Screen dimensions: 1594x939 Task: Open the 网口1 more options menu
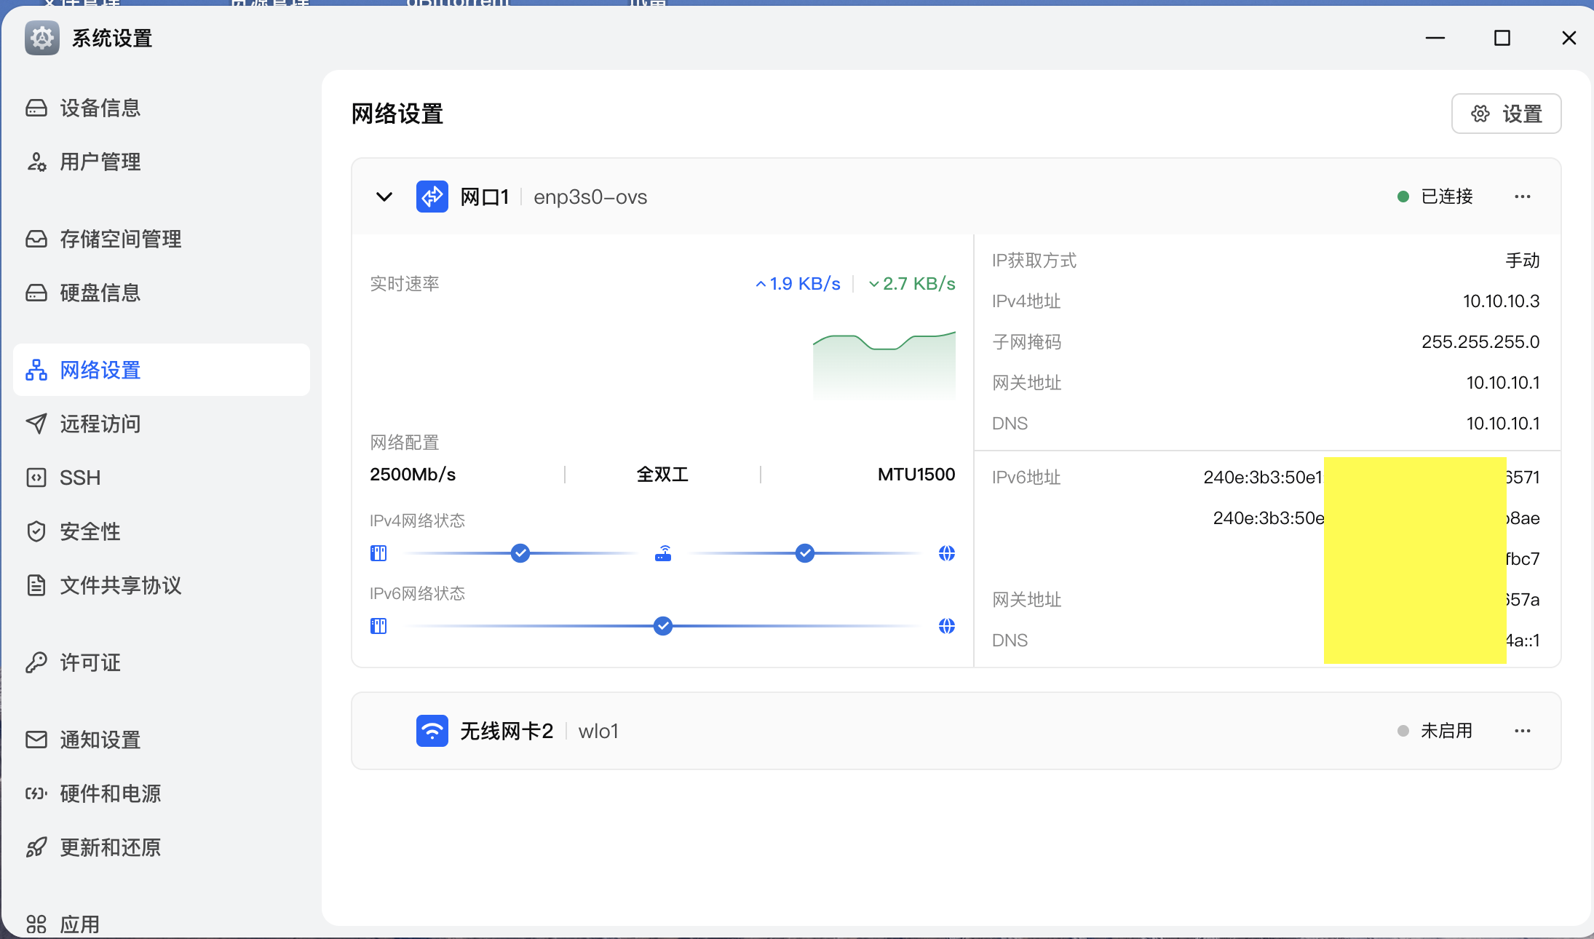click(x=1523, y=196)
